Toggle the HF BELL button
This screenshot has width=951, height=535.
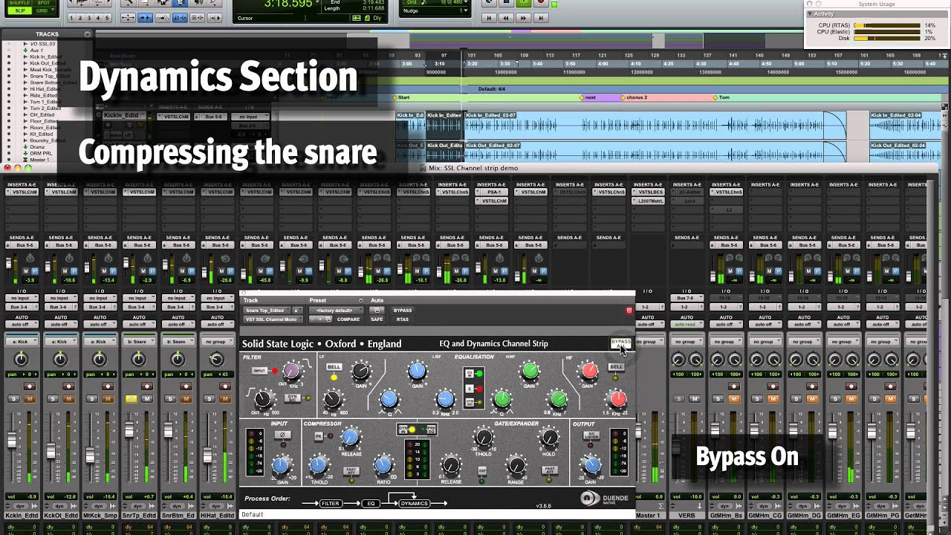[x=616, y=367]
